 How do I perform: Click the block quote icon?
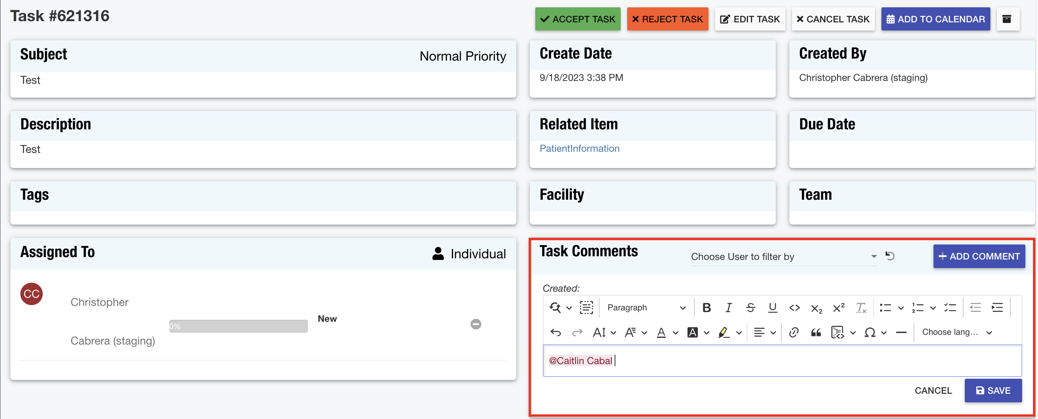(x=816, y=332)
